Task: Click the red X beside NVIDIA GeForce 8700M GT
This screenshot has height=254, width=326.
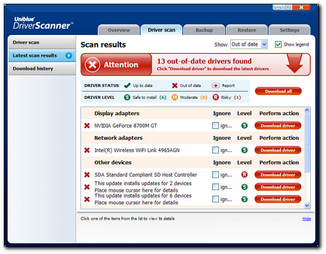Action: [87, 126]
